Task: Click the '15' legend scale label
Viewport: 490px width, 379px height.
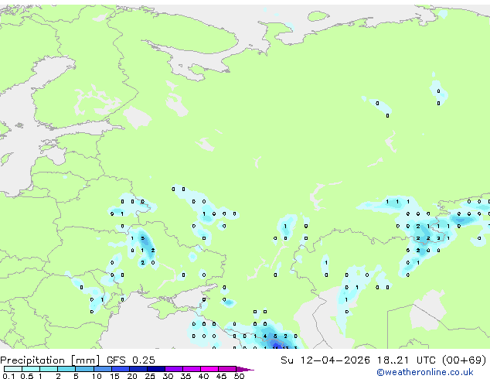Action: click(x=114, y=376)
